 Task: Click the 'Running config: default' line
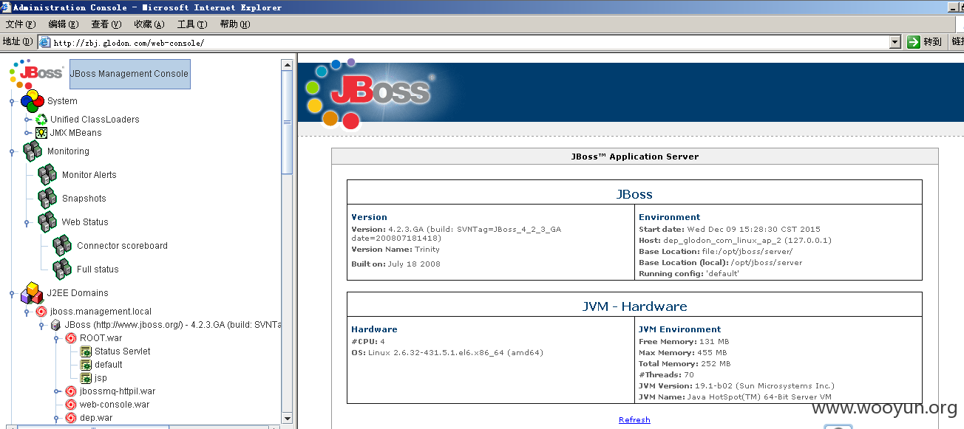[x=689, y=274]
